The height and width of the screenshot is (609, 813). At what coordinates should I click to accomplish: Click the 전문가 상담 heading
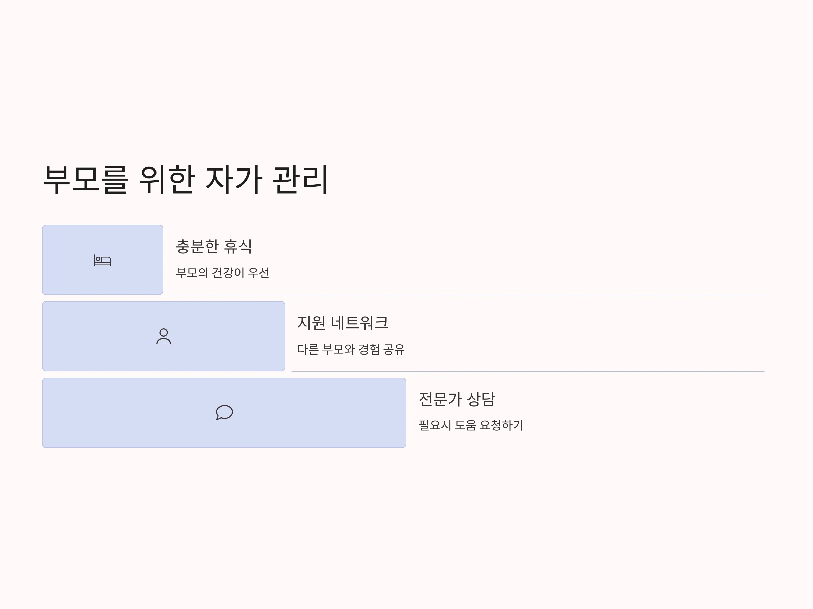pyautogui.click(x=457, y=399)
